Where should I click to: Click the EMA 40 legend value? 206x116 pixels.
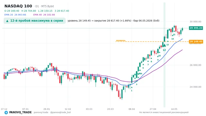coord(44,15)
